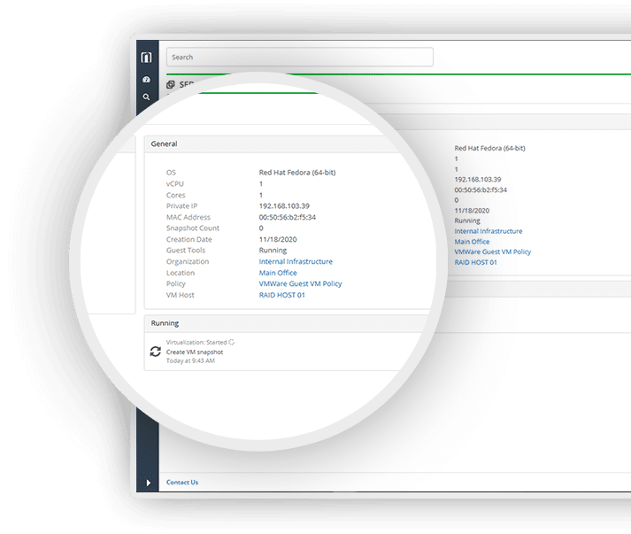Open the Contact Us link
The image size is (631, 534).
[x=182, y=483]
